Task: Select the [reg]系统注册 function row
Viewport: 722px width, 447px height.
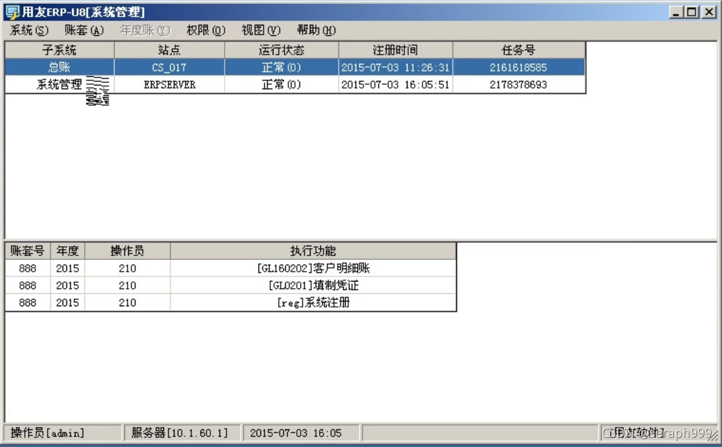Action: 230,303
